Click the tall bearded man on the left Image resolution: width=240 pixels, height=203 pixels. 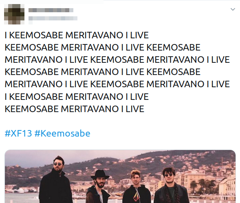click(56, 180)
